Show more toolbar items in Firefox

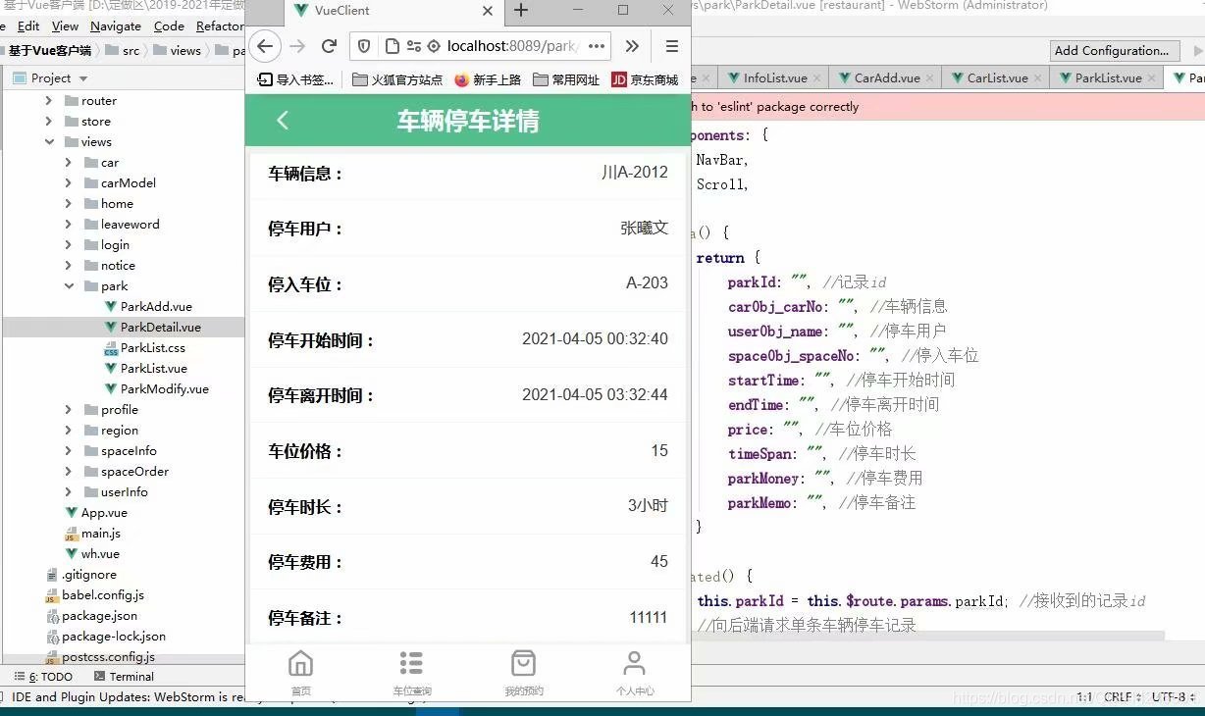(632, 46)
